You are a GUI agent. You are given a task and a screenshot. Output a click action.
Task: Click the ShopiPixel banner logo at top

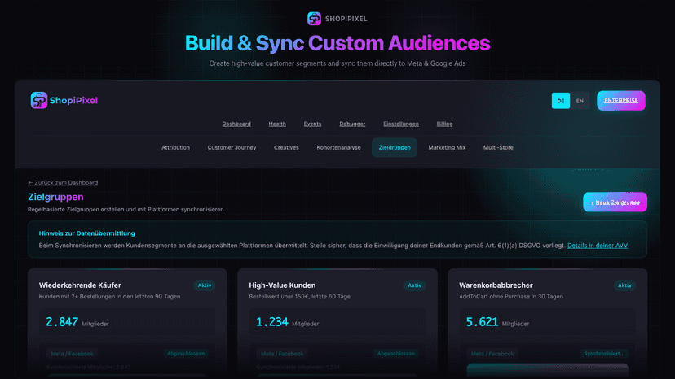coord(314,19)
